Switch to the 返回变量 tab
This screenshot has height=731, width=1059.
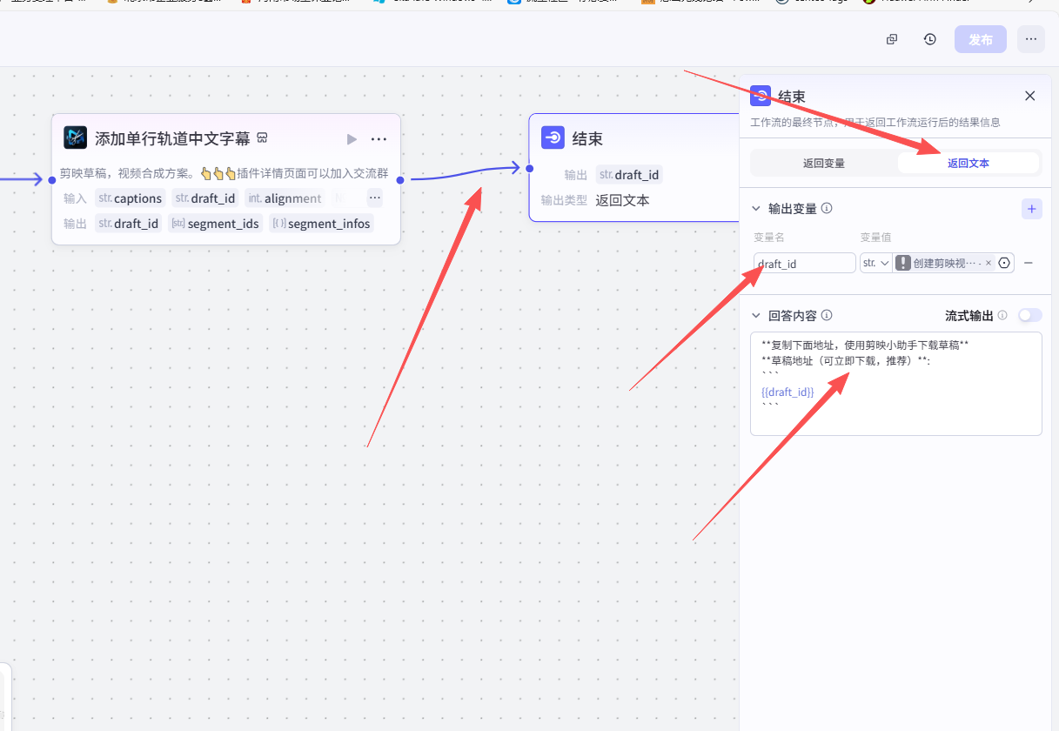pos(823,163)
